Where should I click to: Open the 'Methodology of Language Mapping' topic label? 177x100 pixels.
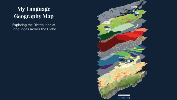coord(126,58)
